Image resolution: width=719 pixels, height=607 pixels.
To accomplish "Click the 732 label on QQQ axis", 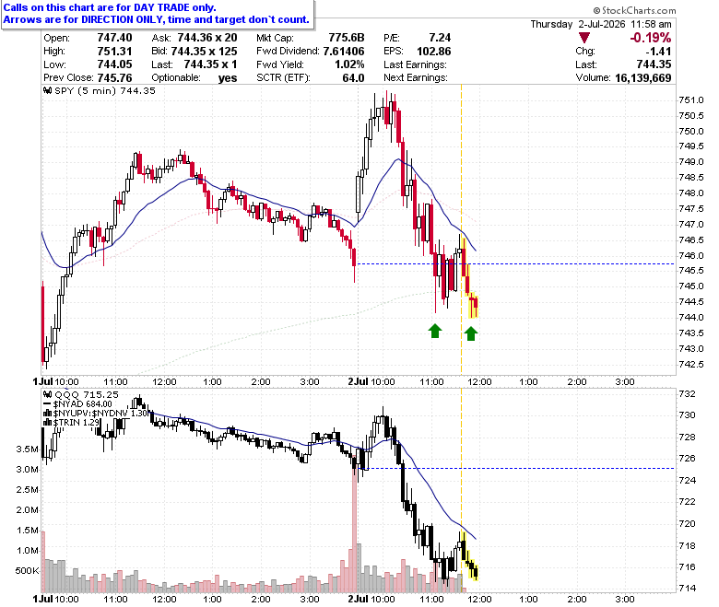I will click(x=687, y=394).
